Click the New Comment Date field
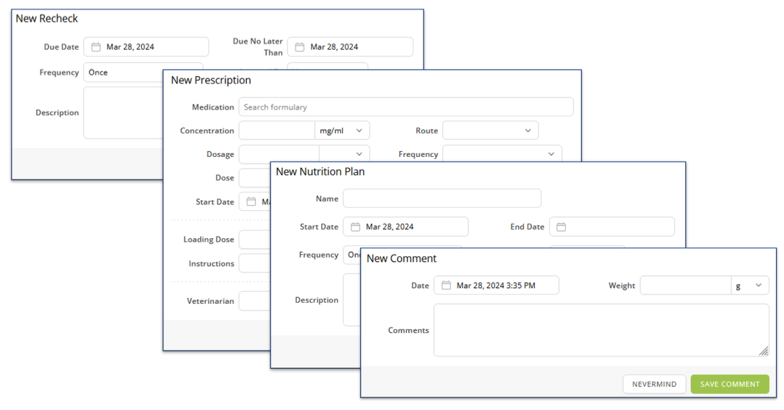This screenshot has height=410, width=784. pos(497,285)
